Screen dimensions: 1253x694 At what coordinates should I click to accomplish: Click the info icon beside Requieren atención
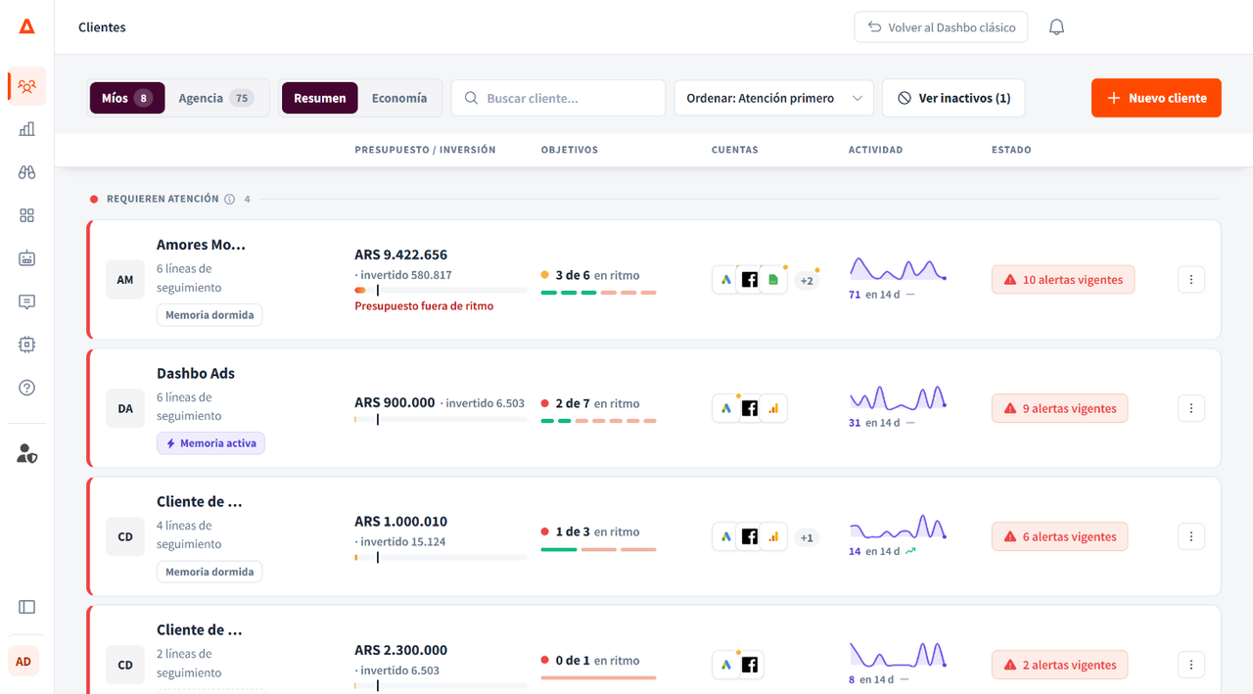tap(229, 199)
